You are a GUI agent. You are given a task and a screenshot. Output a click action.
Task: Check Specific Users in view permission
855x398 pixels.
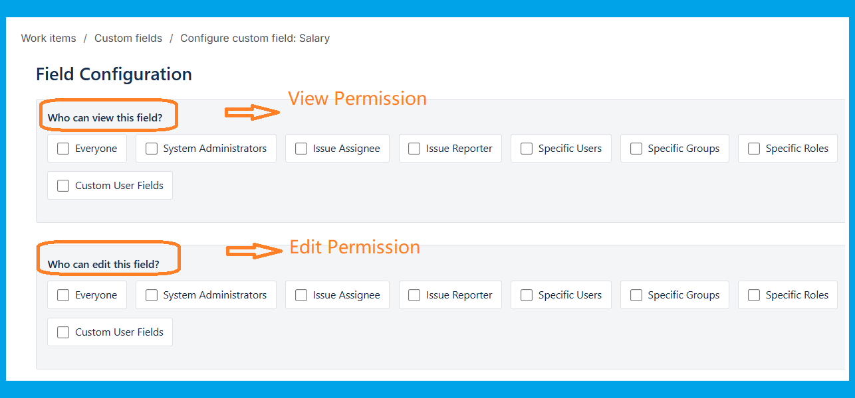[x=527, y=149]
